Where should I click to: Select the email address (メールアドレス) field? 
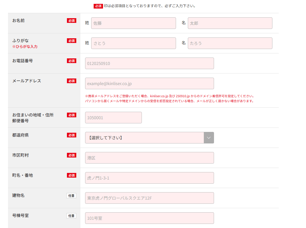[149, 83]
